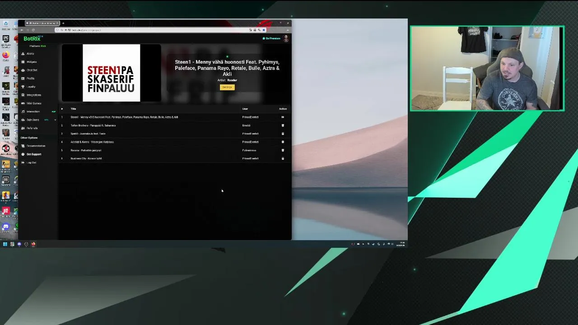Delete the Business City song from queue

click(x=283, y=158)
